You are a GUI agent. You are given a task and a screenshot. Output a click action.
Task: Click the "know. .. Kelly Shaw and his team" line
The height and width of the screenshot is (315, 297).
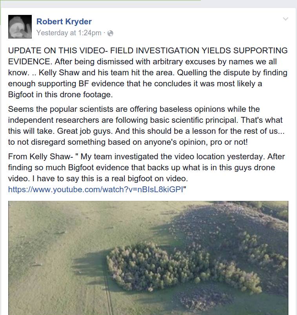coord(148,73)
